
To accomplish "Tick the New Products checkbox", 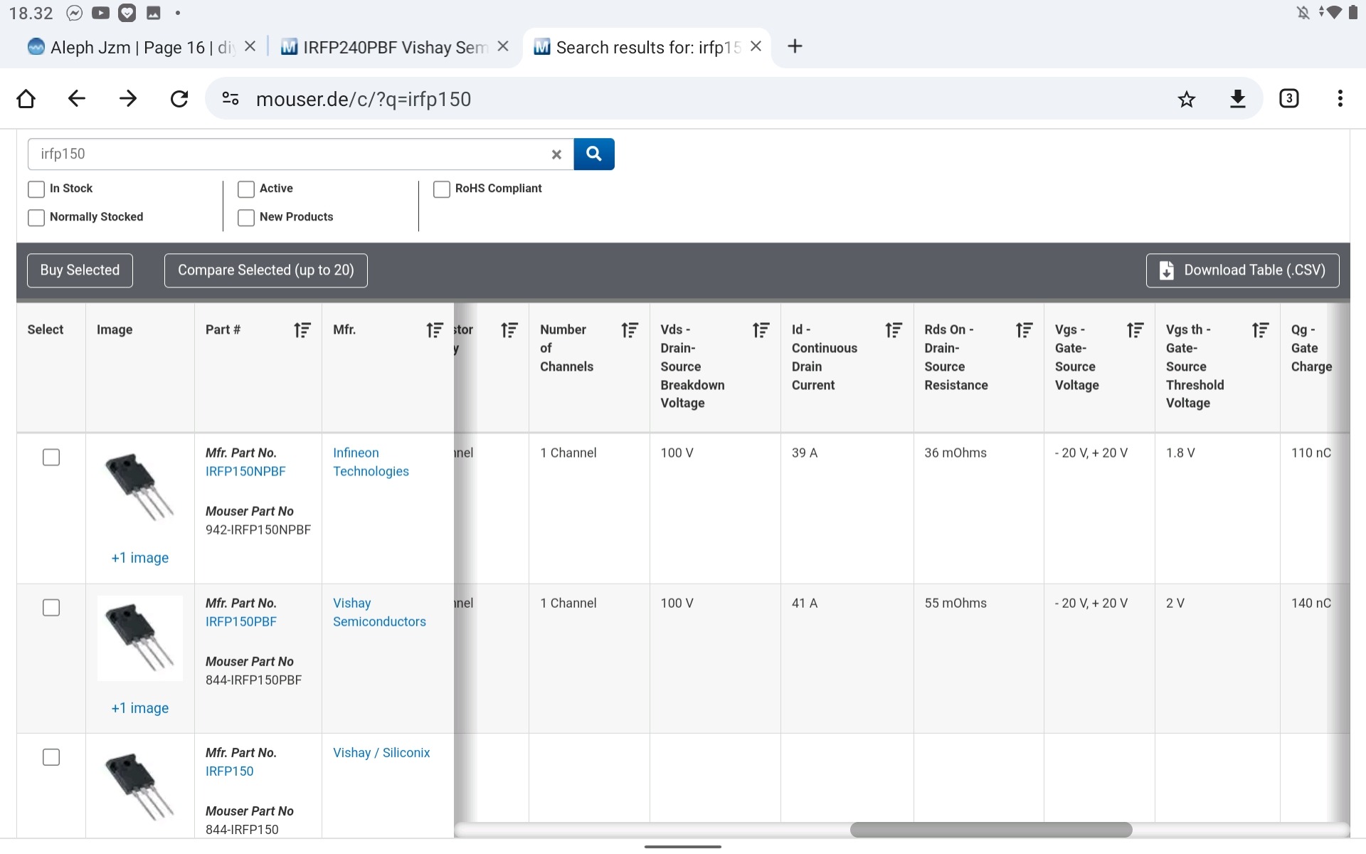I will click(246, 218).
